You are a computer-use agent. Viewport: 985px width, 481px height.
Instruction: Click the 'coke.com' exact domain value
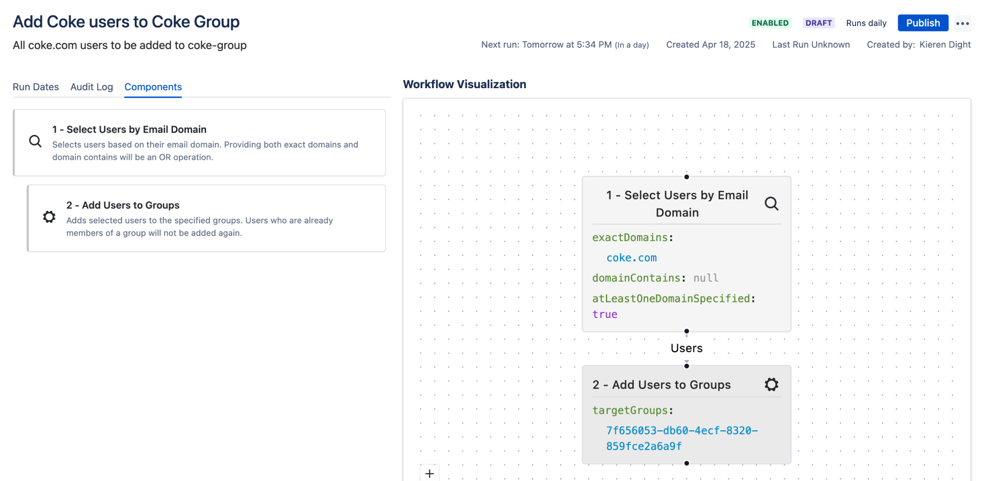click(631, 258)
